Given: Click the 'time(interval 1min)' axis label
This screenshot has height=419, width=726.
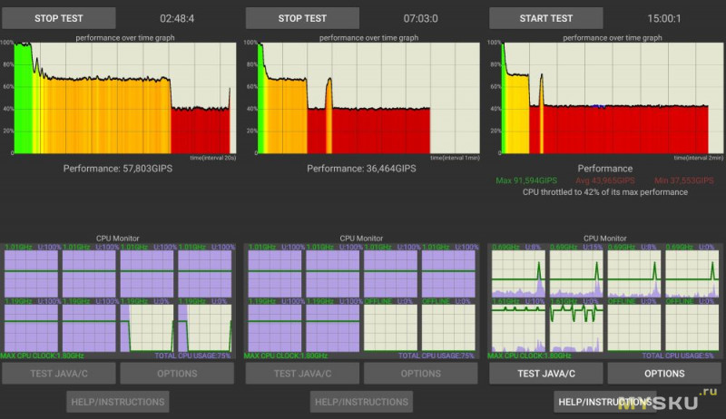Looking at the screenshot, I should (456, 158).
